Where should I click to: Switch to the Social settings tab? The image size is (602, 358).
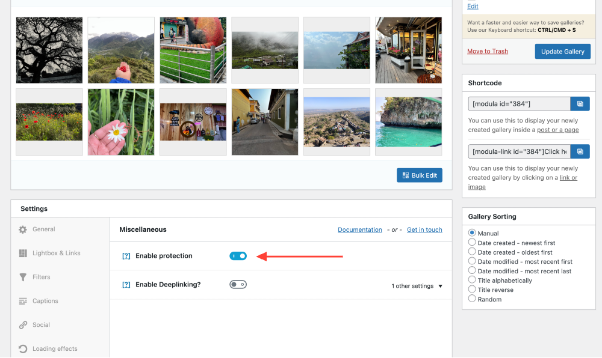point(41,325)
